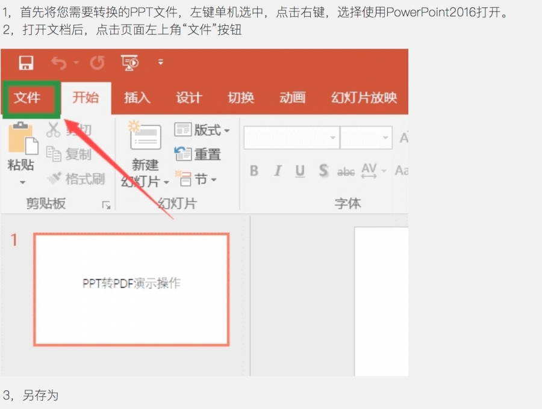Select the Format Painter (格式刷) icon
The image size is (542, 409).
pos(55,179)
